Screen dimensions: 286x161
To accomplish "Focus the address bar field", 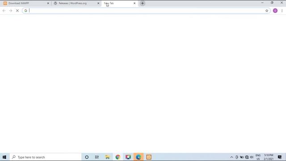I will [146, 11].
